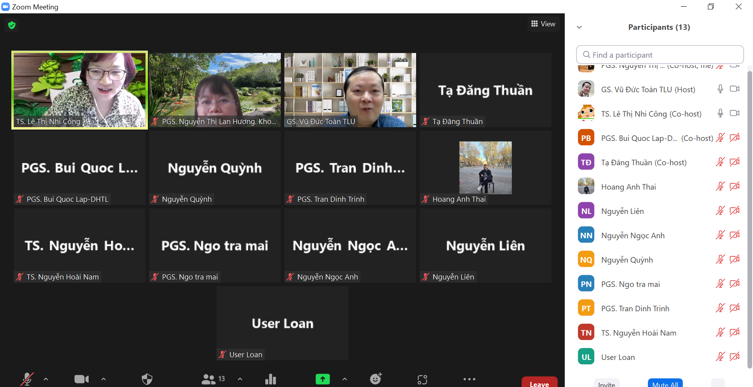The height and width of the screenshot is (387, 753).
Task: Expand audio options arrow beside microphone
Action: (46, 379)
